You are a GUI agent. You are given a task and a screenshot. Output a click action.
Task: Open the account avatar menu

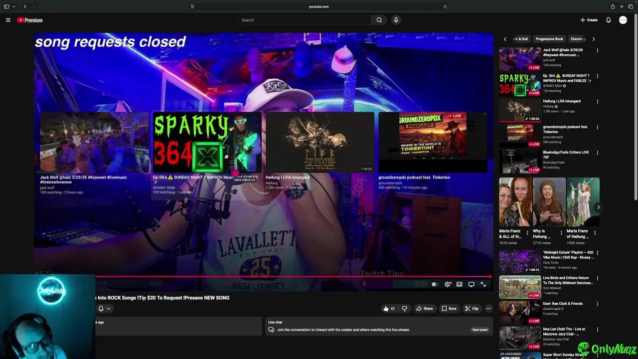point(623,20)
